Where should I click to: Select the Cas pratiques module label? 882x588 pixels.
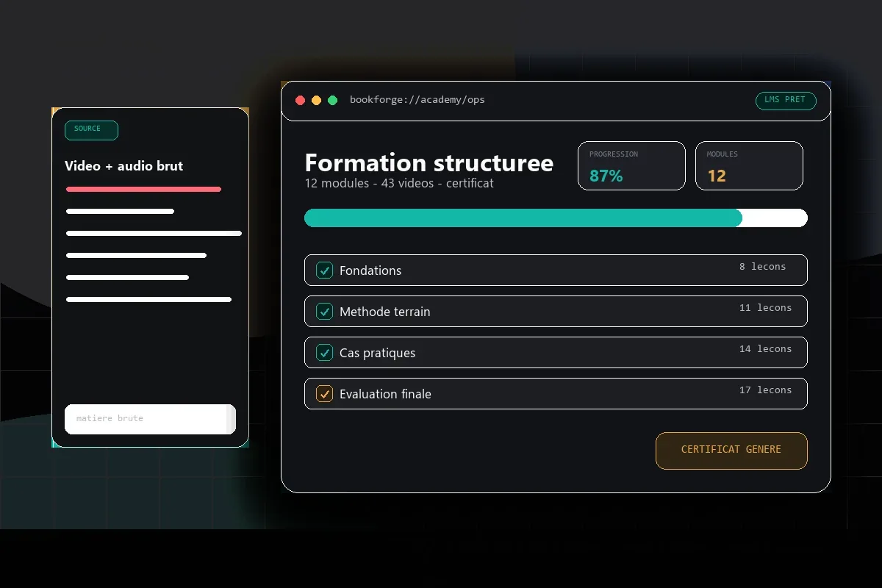(x=377, y=353)
